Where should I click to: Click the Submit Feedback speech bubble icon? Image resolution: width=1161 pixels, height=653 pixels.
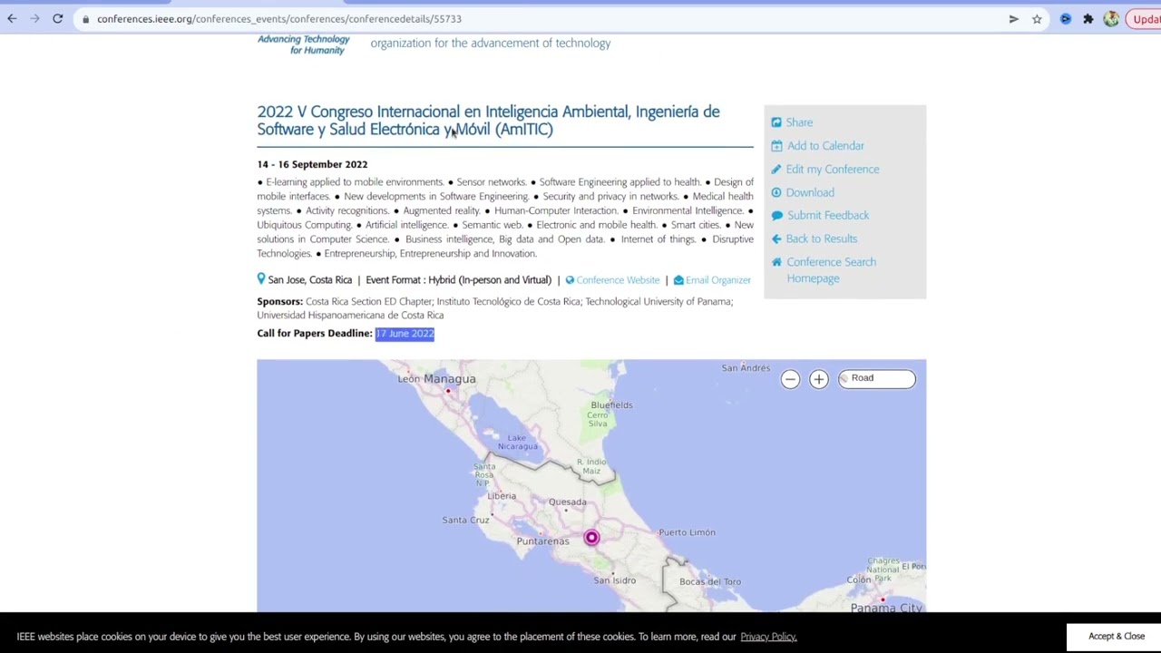click(x=776, y=216)
